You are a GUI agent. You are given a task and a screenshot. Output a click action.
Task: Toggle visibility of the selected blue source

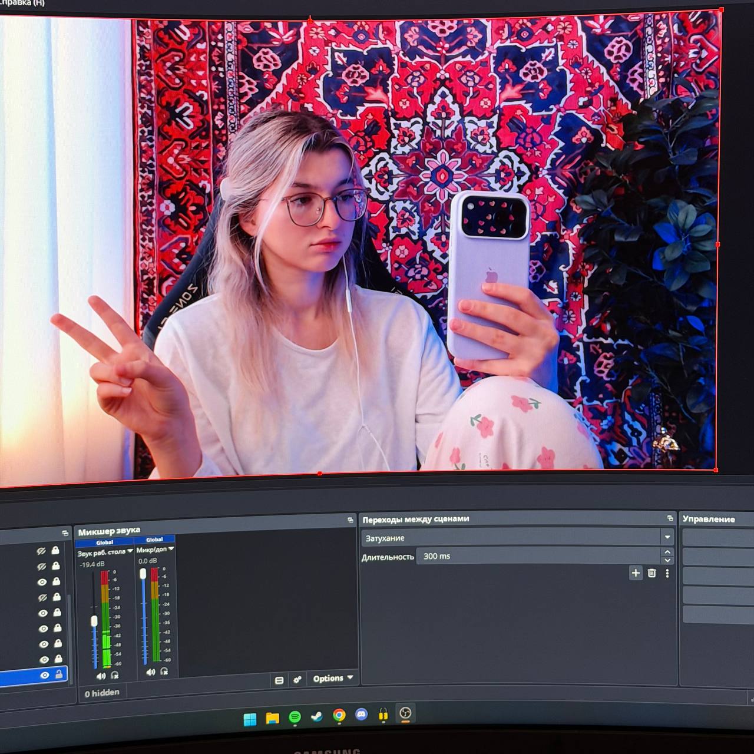[x=44, y=675]
